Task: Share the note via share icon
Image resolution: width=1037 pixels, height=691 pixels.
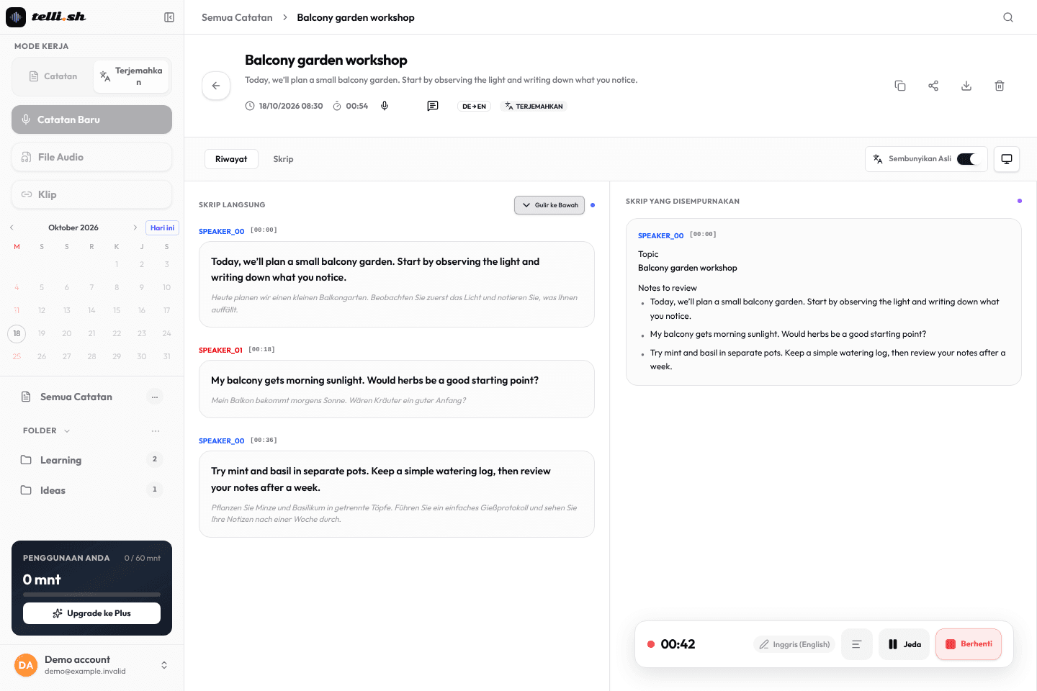Action: pyautogui.click(x=933, y=86)
